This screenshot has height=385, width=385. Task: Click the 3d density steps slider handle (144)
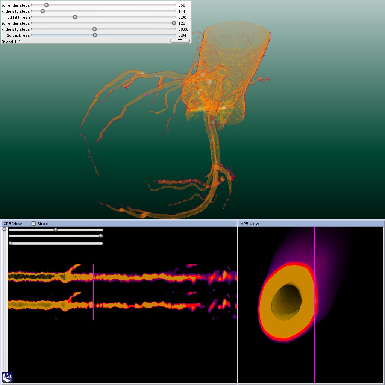[x=42, y=11]
